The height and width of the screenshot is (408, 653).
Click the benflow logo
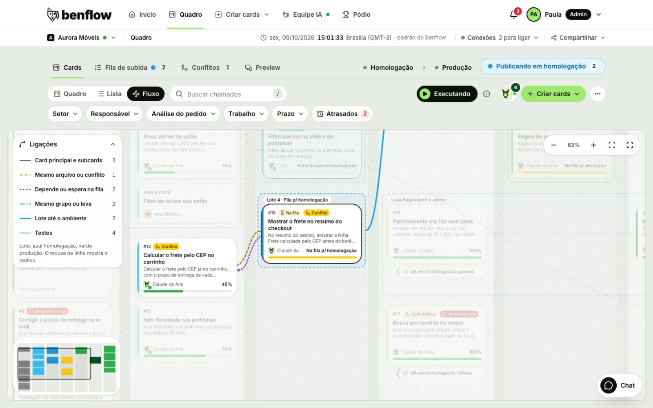pyautogui.click(x=79, y=15)
